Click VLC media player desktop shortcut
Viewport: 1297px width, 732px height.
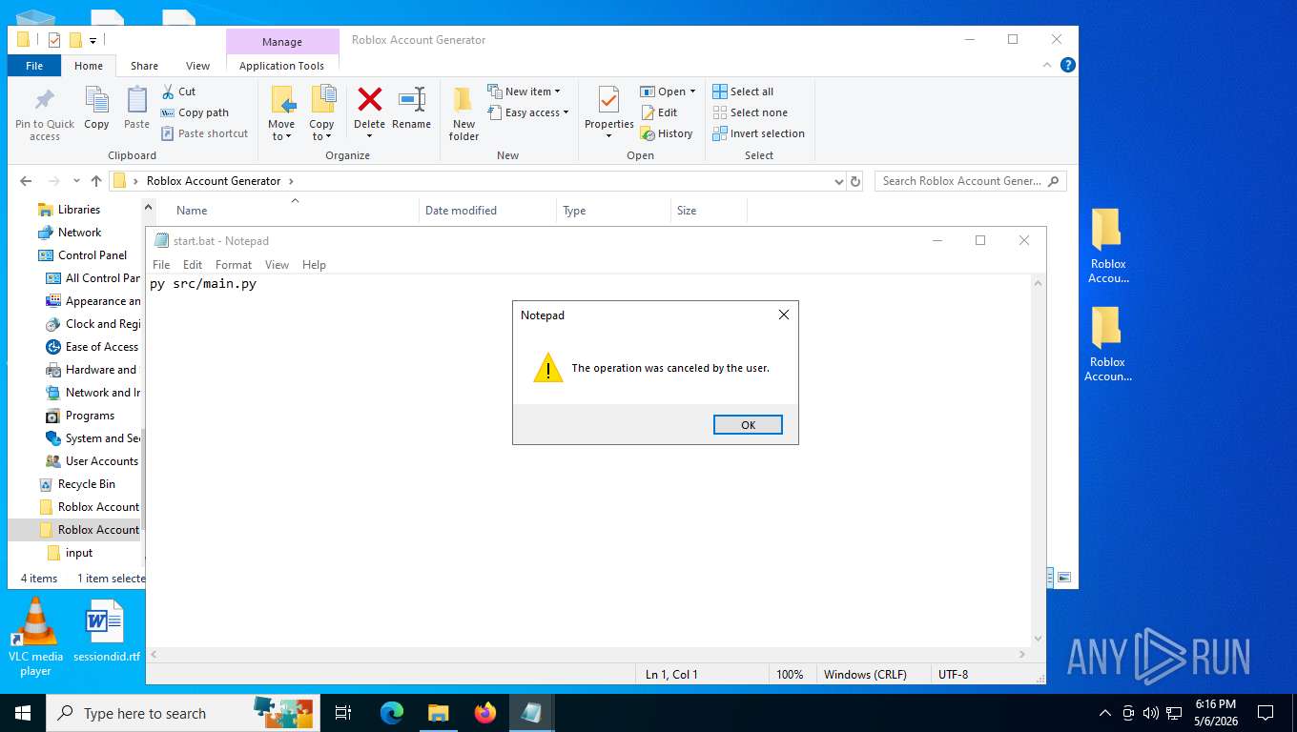tap(35, 637)
